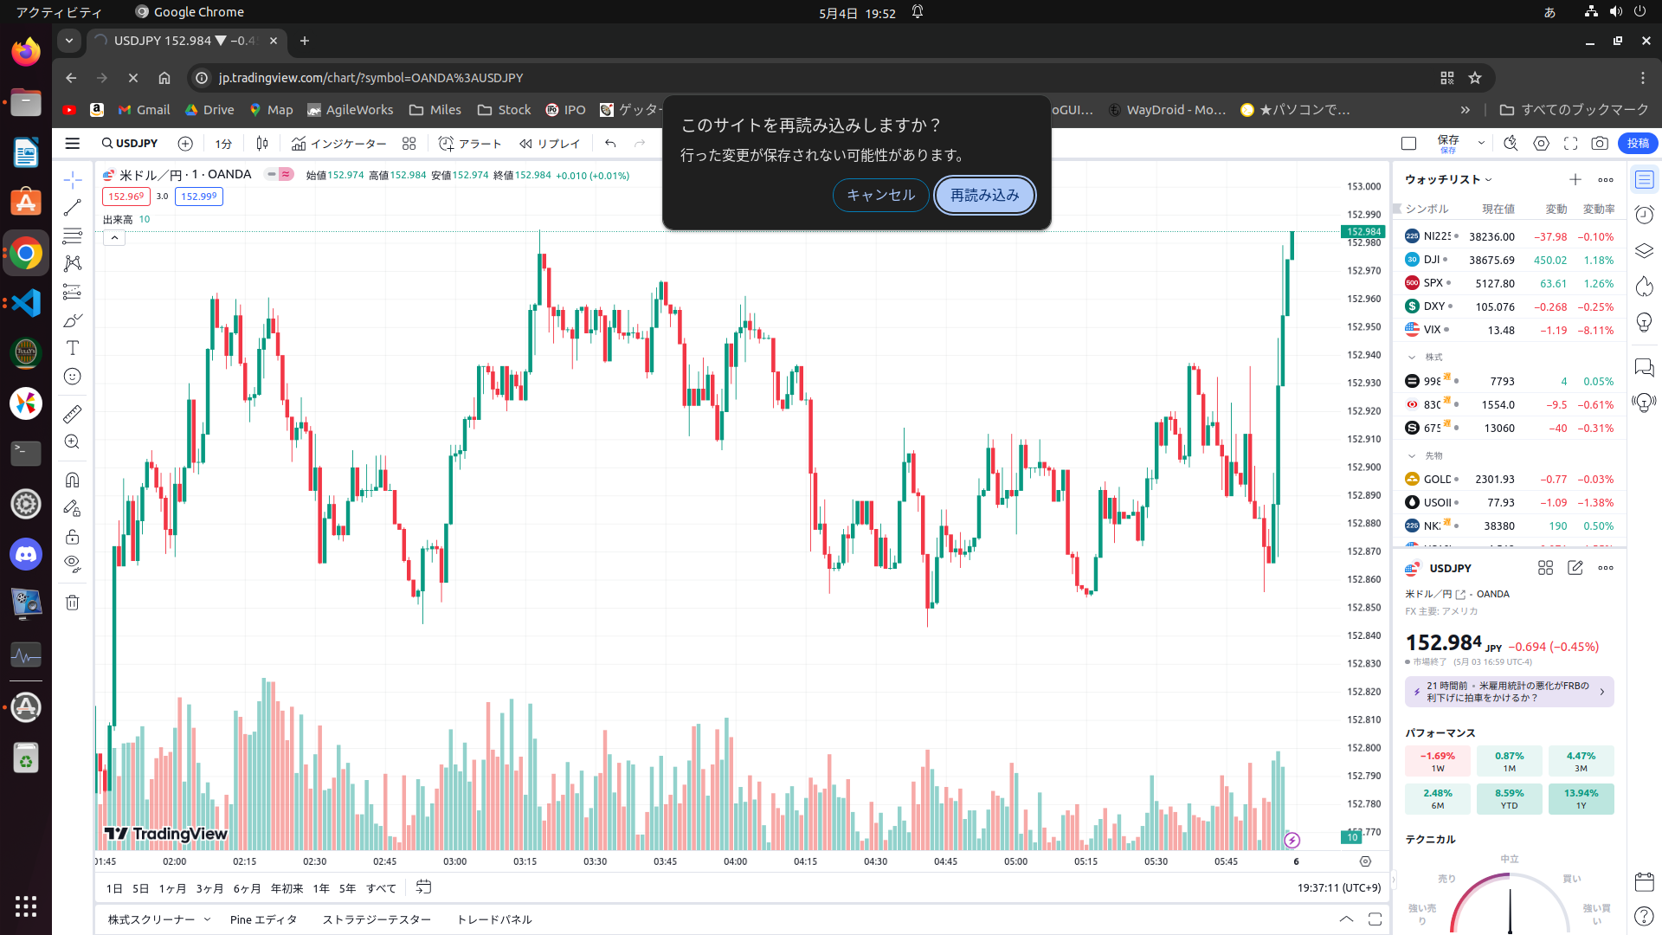Switch to ストラテジーテスター tab
Image resolution: width=1662 pixels, height=935 pixels.
coord(377,919)
